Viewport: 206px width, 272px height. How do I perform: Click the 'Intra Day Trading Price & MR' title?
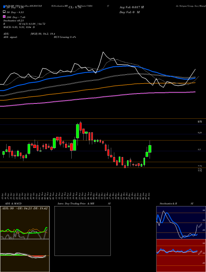pos(76,204)
